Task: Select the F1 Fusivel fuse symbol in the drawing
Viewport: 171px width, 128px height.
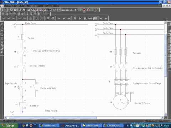Action: point(23,37)
